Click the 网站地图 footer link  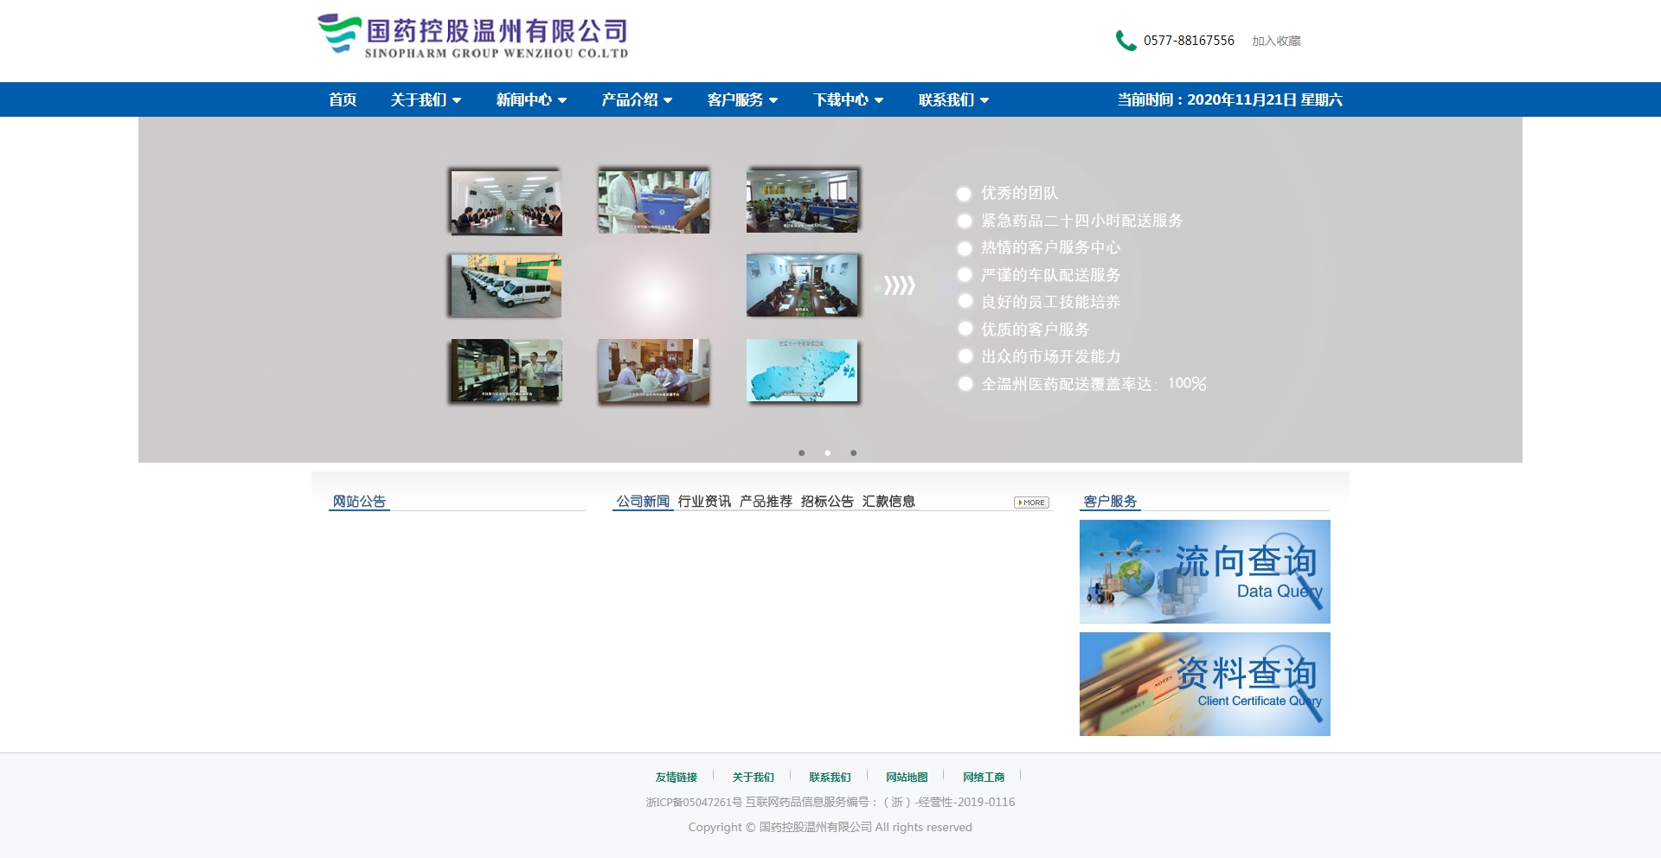pyautogui.click(x=906, y=777)
